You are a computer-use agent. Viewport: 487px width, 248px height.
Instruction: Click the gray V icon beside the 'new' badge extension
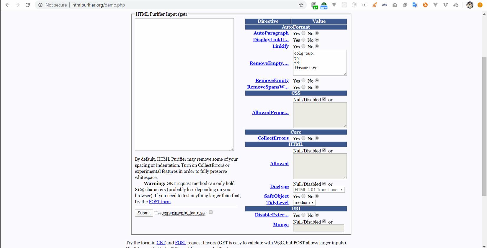(334, 5)
